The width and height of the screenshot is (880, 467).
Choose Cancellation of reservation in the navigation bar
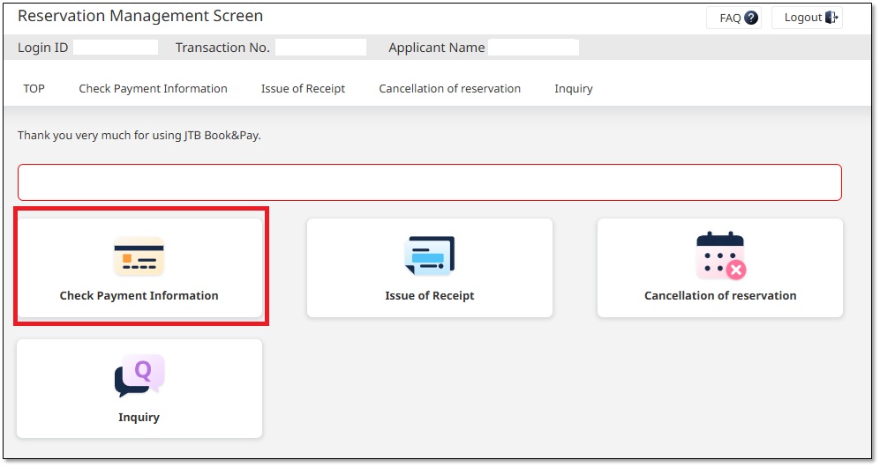click(x=449, y=88)
